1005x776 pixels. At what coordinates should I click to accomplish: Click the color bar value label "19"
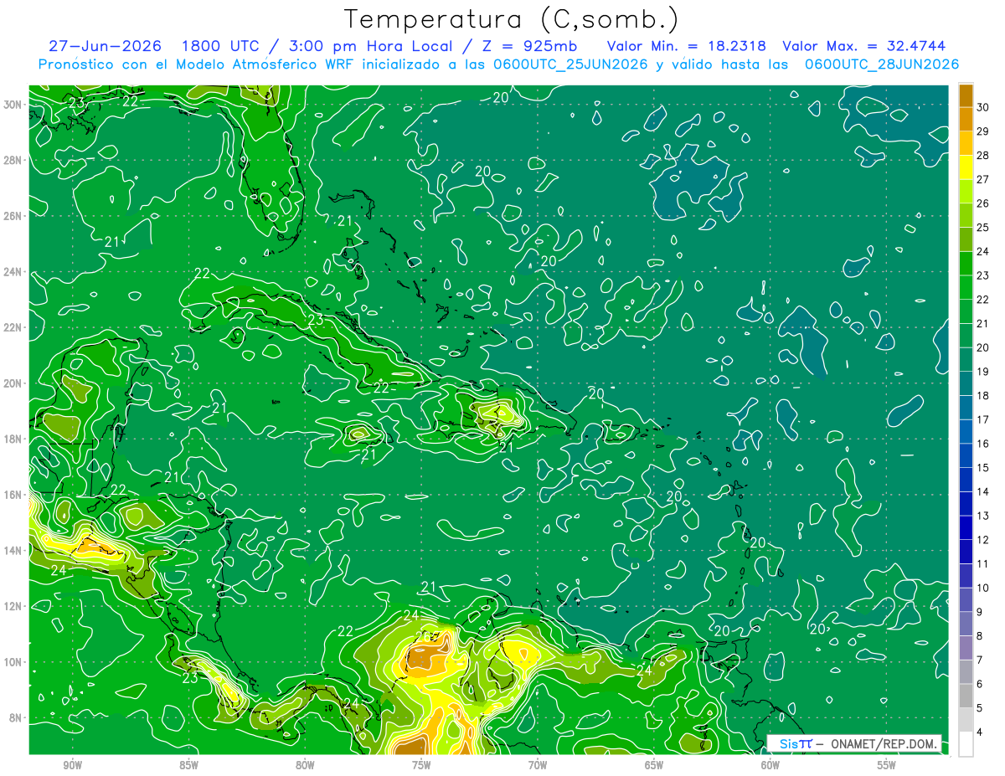coord(983,372)
